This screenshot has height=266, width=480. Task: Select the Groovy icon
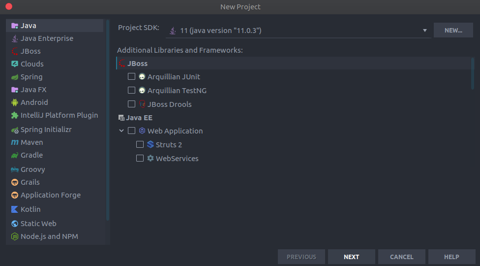(14, 169)
